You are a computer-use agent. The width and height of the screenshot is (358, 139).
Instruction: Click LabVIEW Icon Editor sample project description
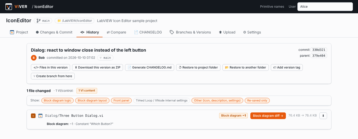(x=127, y=21)
